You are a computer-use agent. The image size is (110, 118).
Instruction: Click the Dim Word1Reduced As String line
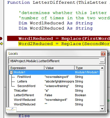[x=56, y=23]
